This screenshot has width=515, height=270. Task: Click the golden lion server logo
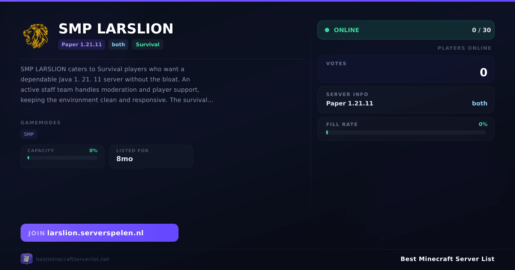coord(35,36)
